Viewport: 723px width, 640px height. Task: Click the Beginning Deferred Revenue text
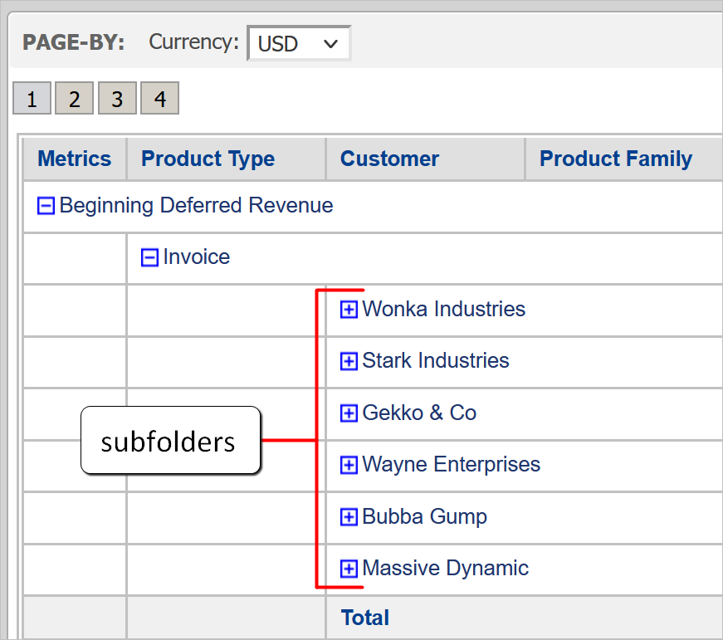pyautogui.click(x=196, y=205)
